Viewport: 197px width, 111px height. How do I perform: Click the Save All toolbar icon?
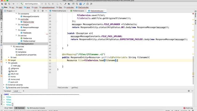pyautogui.click(x=6, y=4)
